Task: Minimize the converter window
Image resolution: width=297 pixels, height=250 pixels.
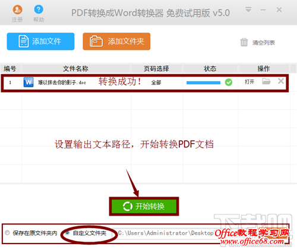Action: (263, 10)
